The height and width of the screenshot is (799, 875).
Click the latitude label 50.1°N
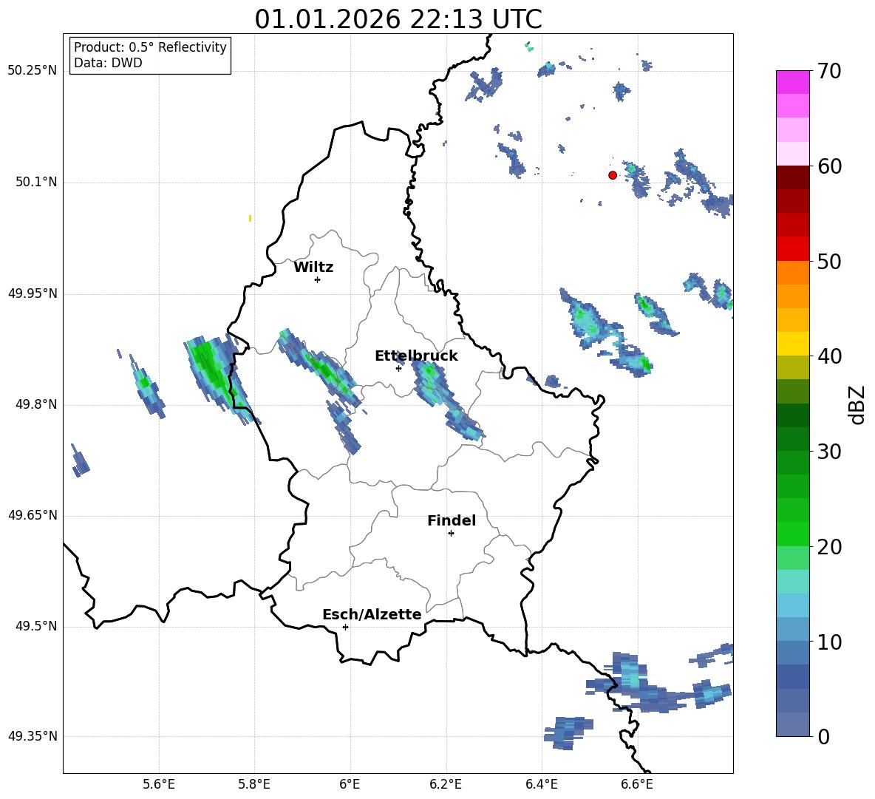coord(36,182)
